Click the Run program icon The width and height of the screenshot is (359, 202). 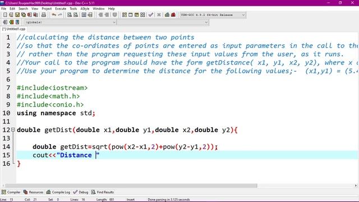click(131, 15)
